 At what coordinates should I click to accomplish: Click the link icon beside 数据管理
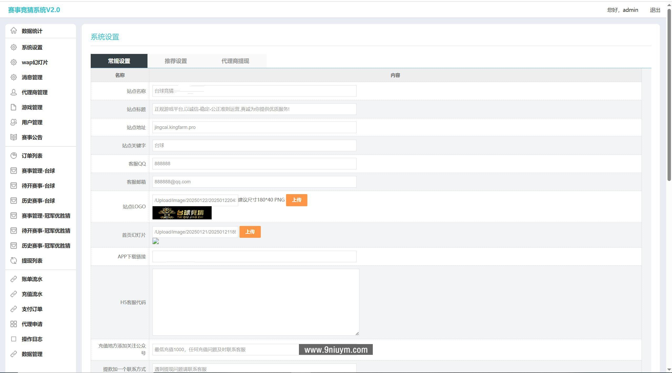[x=14, y=354]
